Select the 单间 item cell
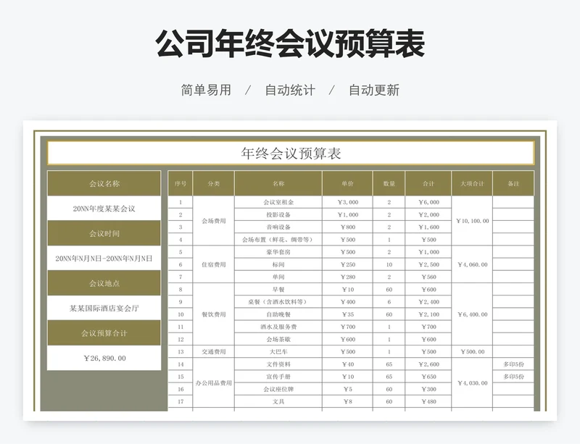Image resolution: width=580 pixels, height=444 pixels. click(x=278, y=277)
